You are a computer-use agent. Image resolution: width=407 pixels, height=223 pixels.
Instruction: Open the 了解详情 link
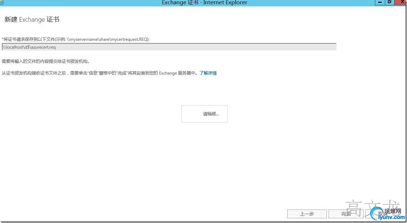[208, 73]
